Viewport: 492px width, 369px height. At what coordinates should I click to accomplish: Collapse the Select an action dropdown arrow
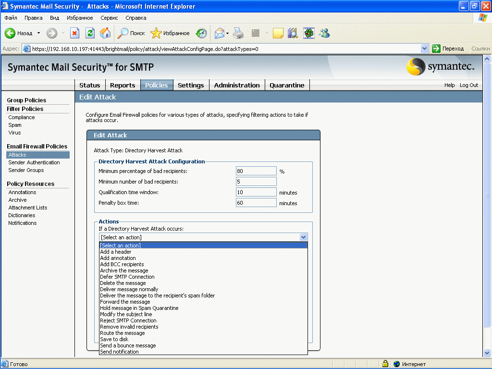tap(303, 237)
